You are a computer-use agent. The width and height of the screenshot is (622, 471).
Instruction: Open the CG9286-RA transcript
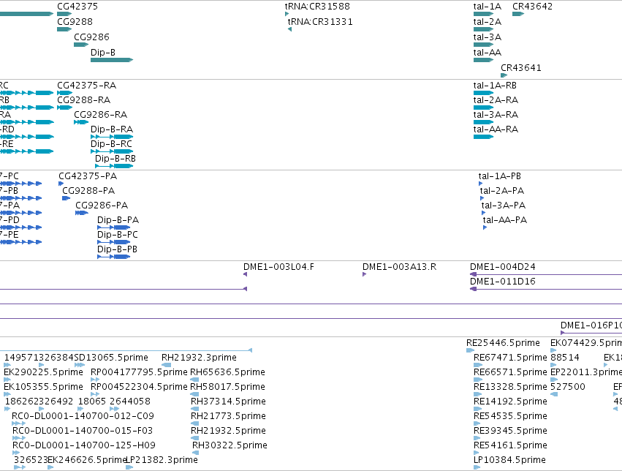[x=81, y=122]
